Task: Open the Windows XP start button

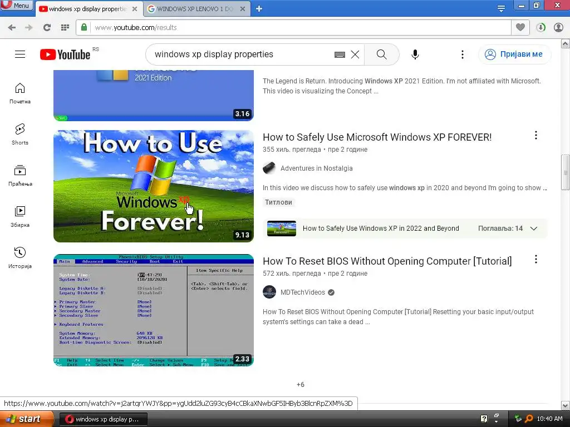Action: click(x=26, y=419)
